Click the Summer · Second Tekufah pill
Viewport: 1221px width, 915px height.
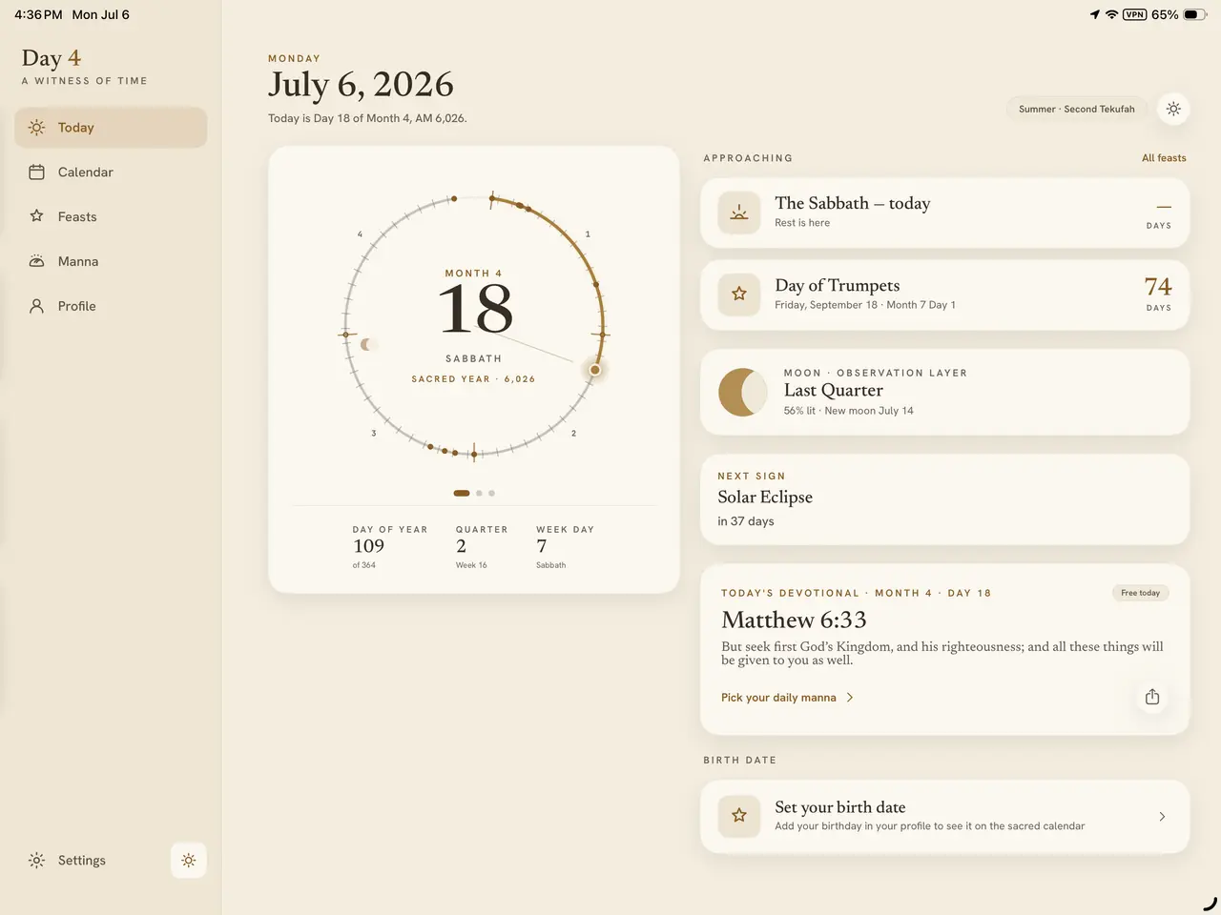point(1076,109)
